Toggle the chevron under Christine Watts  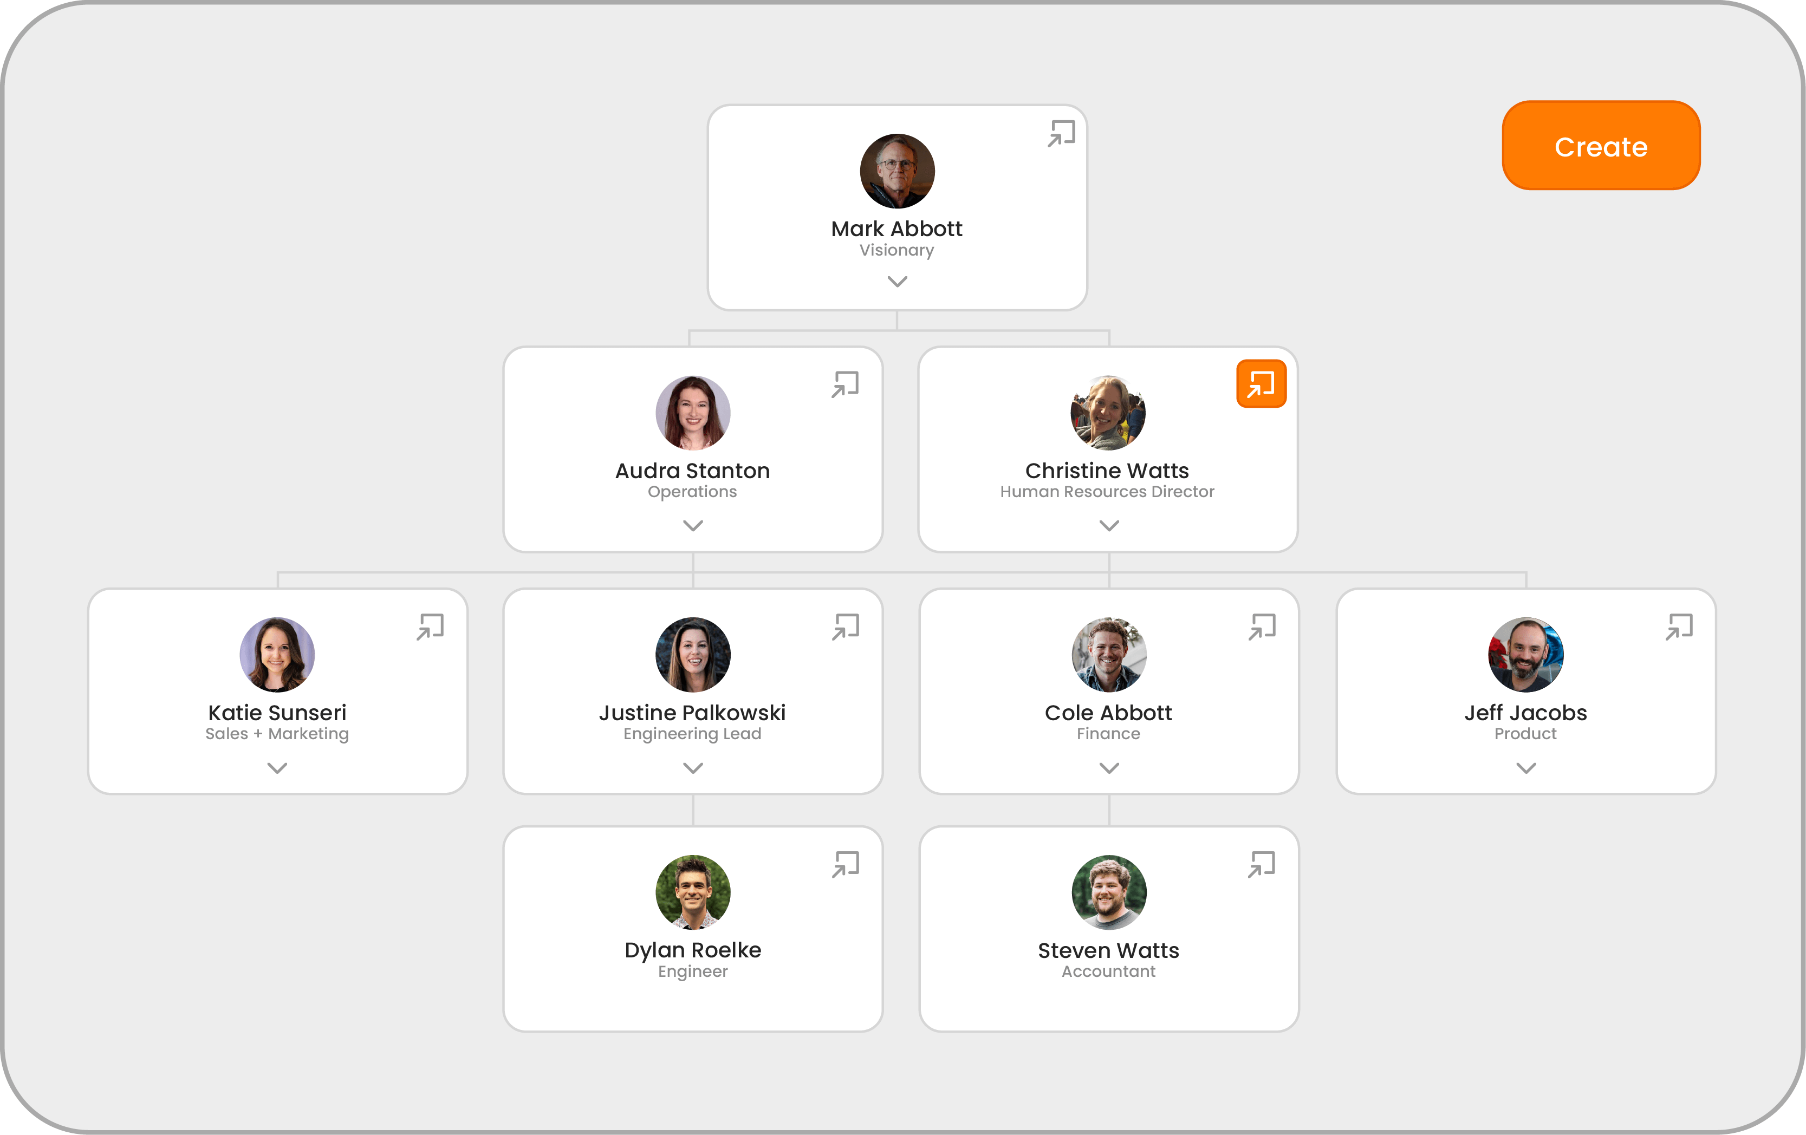1108,525
